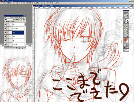Select the Paintbrush tool
Image resolution: width=134 pixels, height=102 pixels.
127,20
